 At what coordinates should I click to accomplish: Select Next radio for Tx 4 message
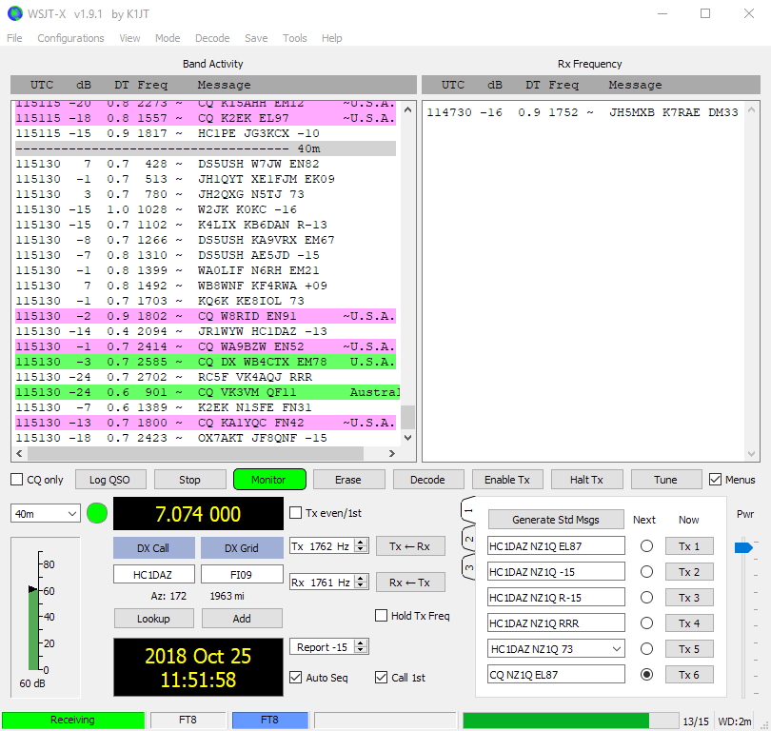point(646,623)
